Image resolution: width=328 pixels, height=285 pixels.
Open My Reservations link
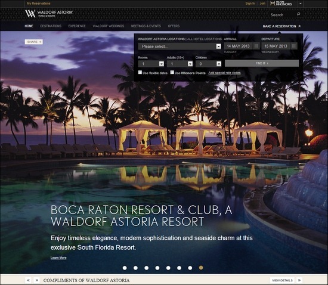point(39,4)
